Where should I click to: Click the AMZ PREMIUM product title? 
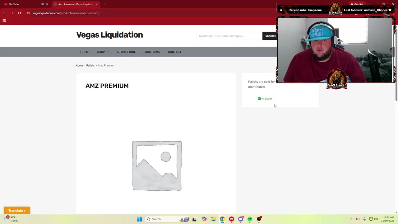[x=107, y=86]
